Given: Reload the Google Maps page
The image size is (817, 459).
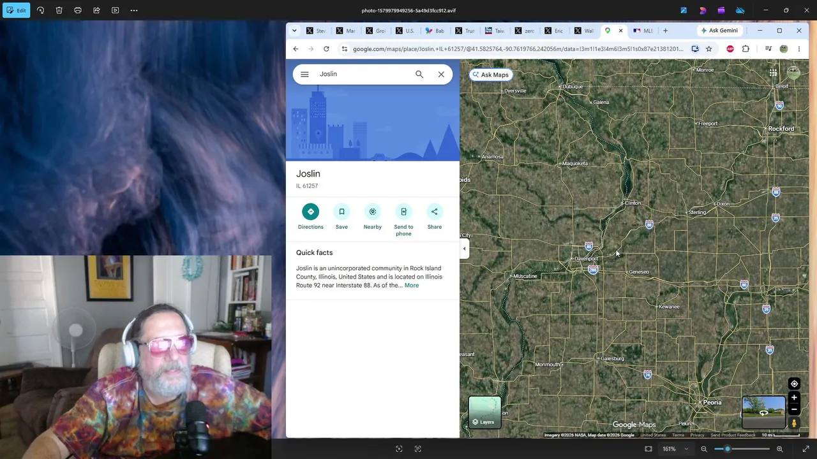Looking at the screenshot, I should (326, 49).
